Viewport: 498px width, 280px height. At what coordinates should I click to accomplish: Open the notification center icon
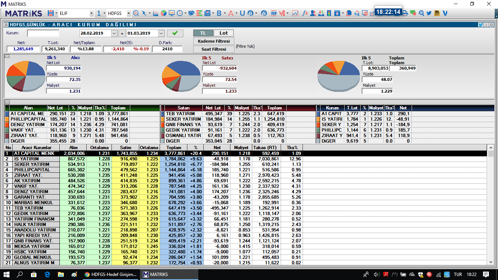486,274
